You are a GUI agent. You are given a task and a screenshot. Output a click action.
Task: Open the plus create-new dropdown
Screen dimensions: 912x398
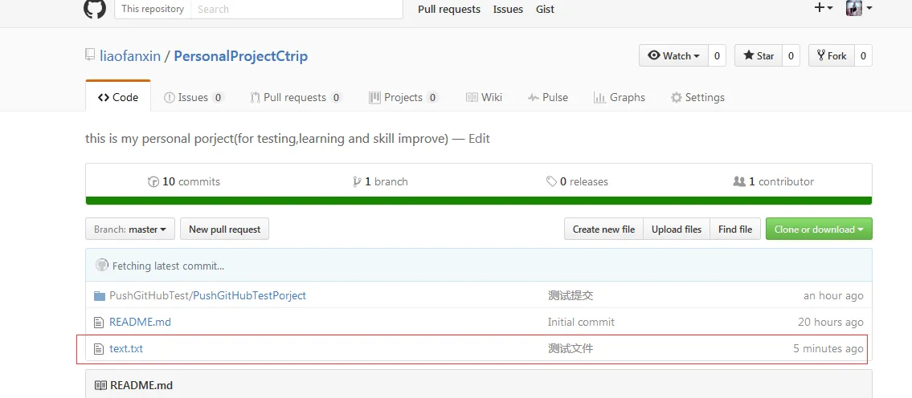pos(824,7)
